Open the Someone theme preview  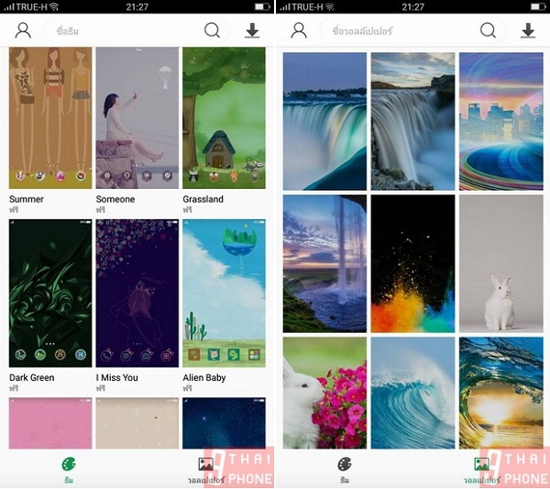[x=137, y=117]
